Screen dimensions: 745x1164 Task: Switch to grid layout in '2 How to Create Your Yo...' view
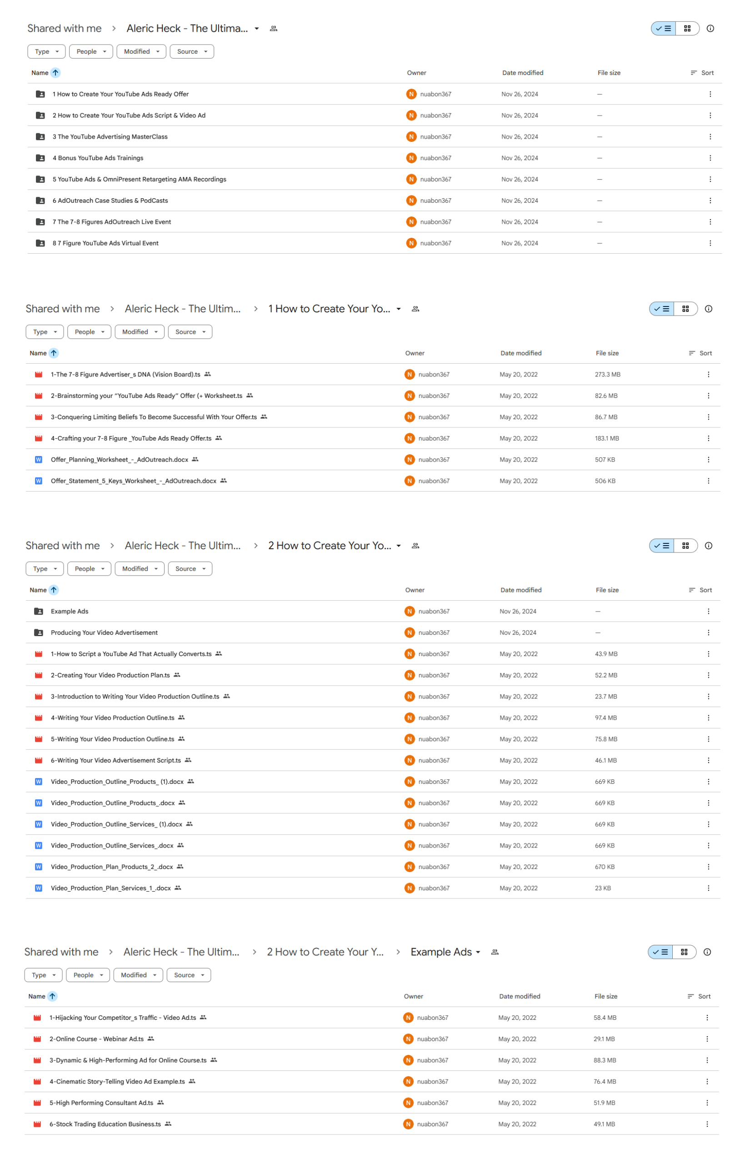tap(685, 545)
